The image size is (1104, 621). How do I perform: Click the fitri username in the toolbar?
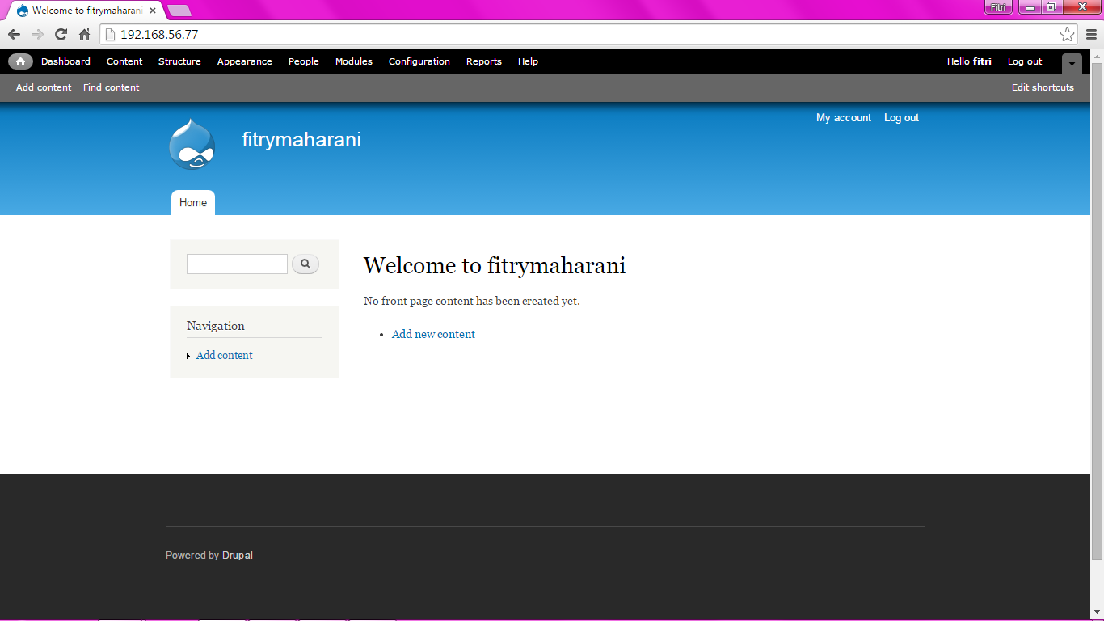(x=982, y=61)
